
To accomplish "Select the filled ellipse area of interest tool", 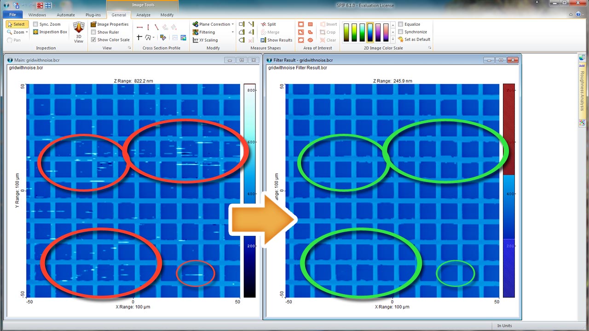I will pos(310,40).
